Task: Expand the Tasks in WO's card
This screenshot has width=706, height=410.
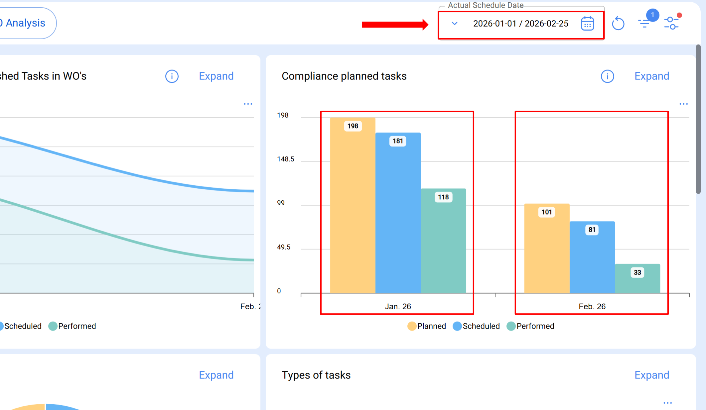Action: (x=216, y=76)
